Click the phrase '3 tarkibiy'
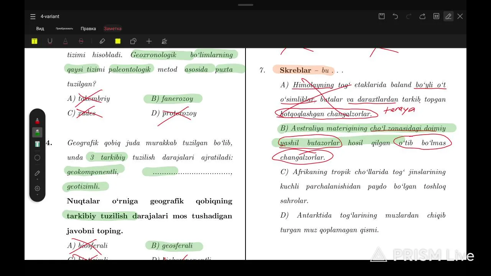Viewport: 491px width, 276px height. point(107,158)
